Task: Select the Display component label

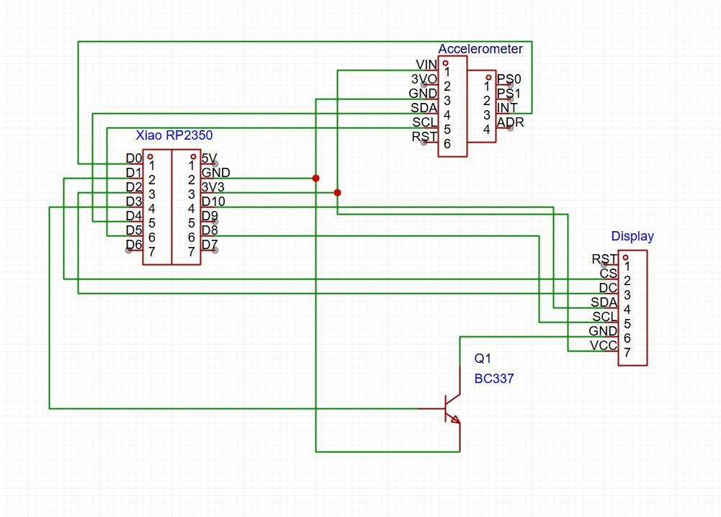Action: pyautogui.click(x=632, y=236)
